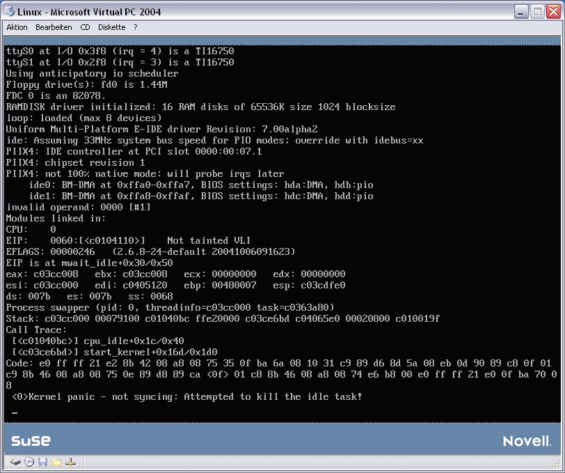This screenshot has width=565, height=473.
Task: Open the Diskette menu
Action: pos(112,27)
